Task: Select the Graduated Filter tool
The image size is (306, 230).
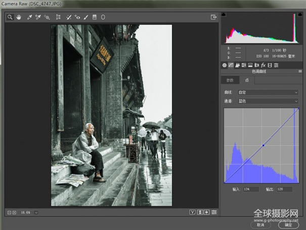Action: tap(95, 17)
